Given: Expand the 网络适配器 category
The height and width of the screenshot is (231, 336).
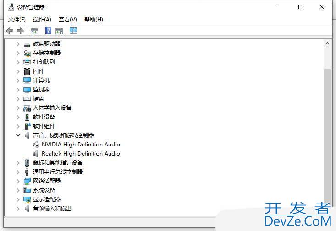Looking at the screenshot, I should click(x=18, y=181).
